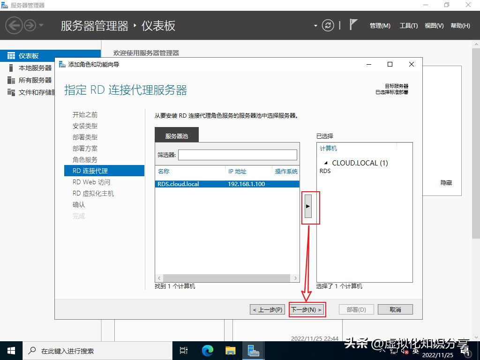480x360 pixels.
Task: Open File Explorer from the taskbar
Action: [x=230, y=350]
